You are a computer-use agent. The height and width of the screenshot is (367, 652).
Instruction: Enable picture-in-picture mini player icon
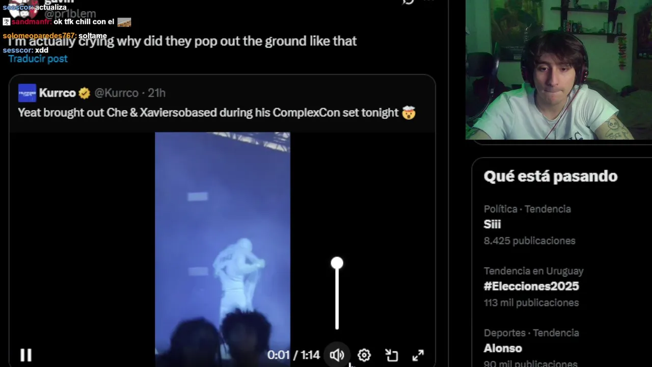pos(391,355)
